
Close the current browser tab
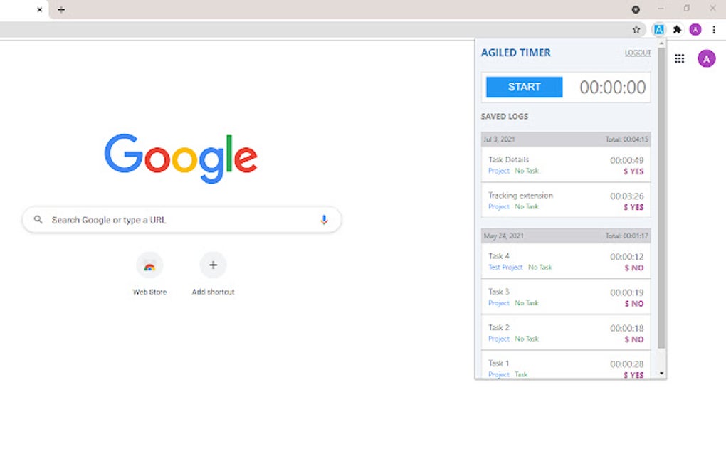click(39, 9)
